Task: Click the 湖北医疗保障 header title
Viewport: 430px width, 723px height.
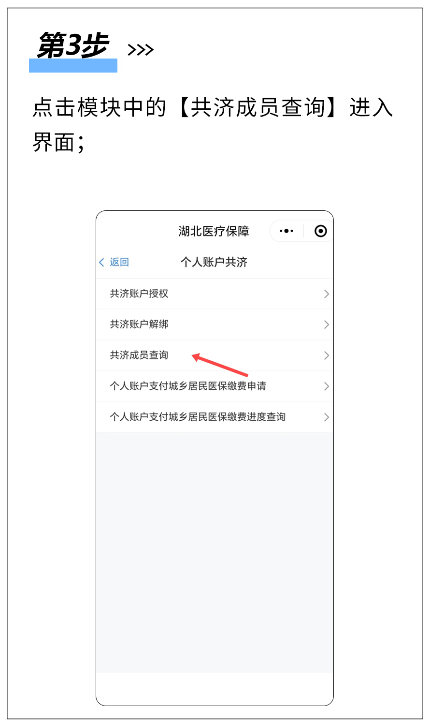Action: [x=214, y=231]
